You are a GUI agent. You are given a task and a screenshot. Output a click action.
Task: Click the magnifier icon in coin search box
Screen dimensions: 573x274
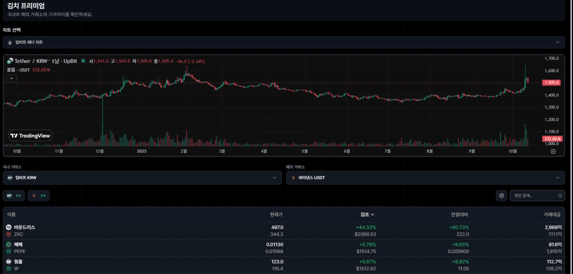(560, 195)
